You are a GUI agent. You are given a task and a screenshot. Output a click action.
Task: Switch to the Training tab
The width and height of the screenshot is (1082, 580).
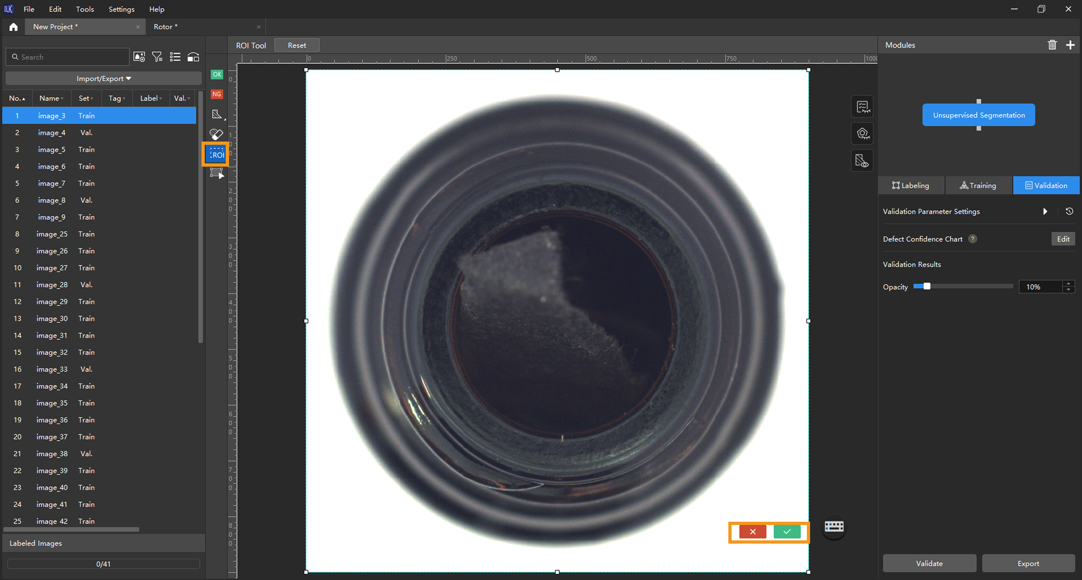(978, 185)
